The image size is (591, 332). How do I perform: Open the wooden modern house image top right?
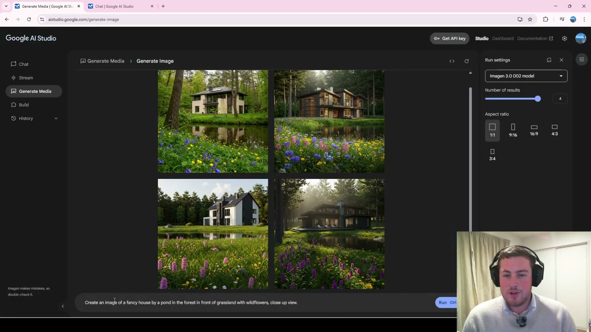coord(329,121)
